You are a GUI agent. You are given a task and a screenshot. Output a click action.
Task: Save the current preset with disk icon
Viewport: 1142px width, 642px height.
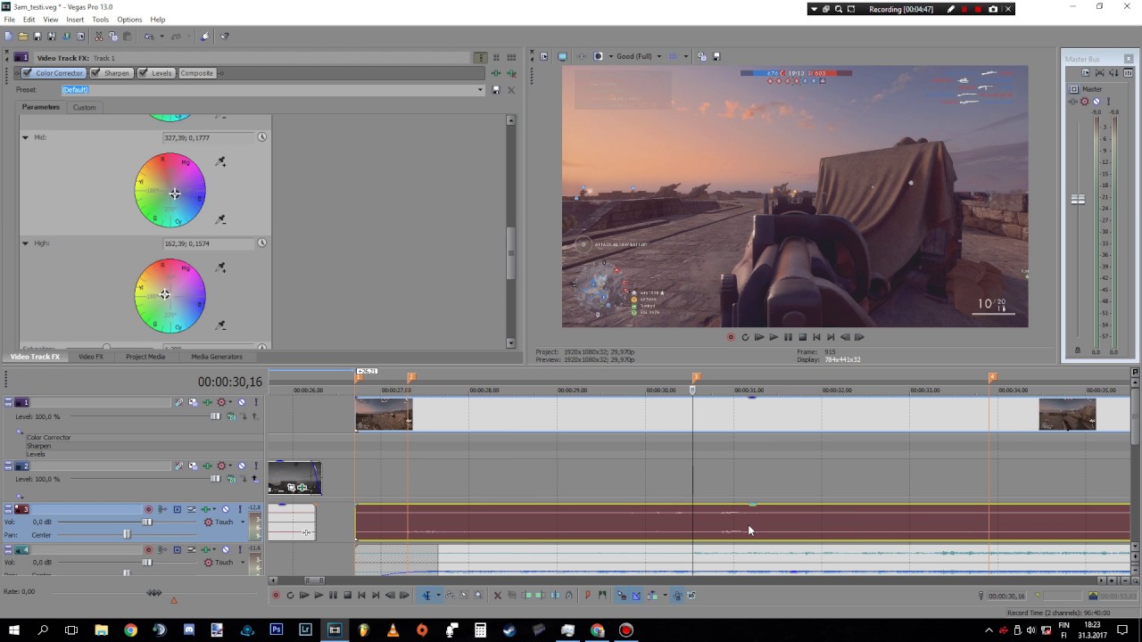[496, 90]
